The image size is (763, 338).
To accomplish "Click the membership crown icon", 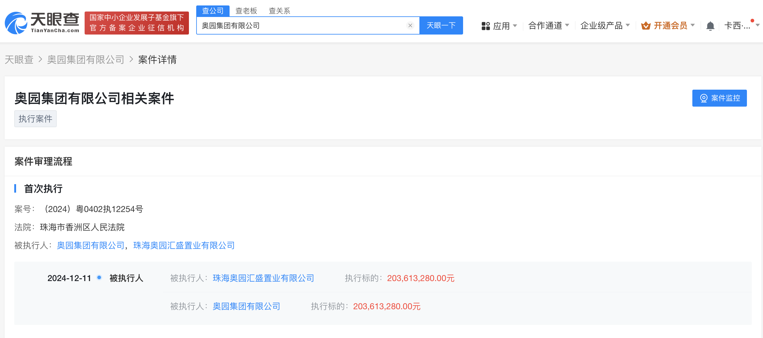I will tap(646, 26).
